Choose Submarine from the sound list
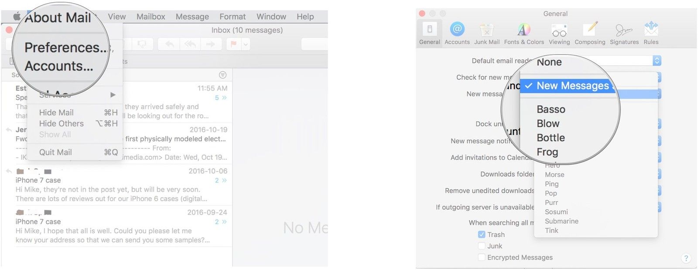Viewport: 698px width, 270px height. pos(561,221)
